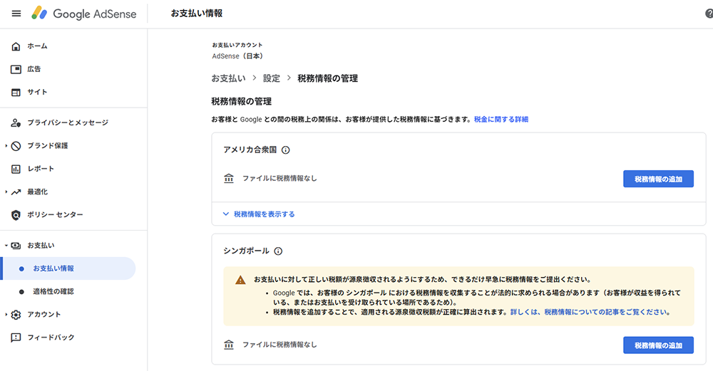Select お支払い情報 in the sidebar
Image resolution: width=713 pixels, height=371 pixels.
pyautogui.click(x=53, y=268)
